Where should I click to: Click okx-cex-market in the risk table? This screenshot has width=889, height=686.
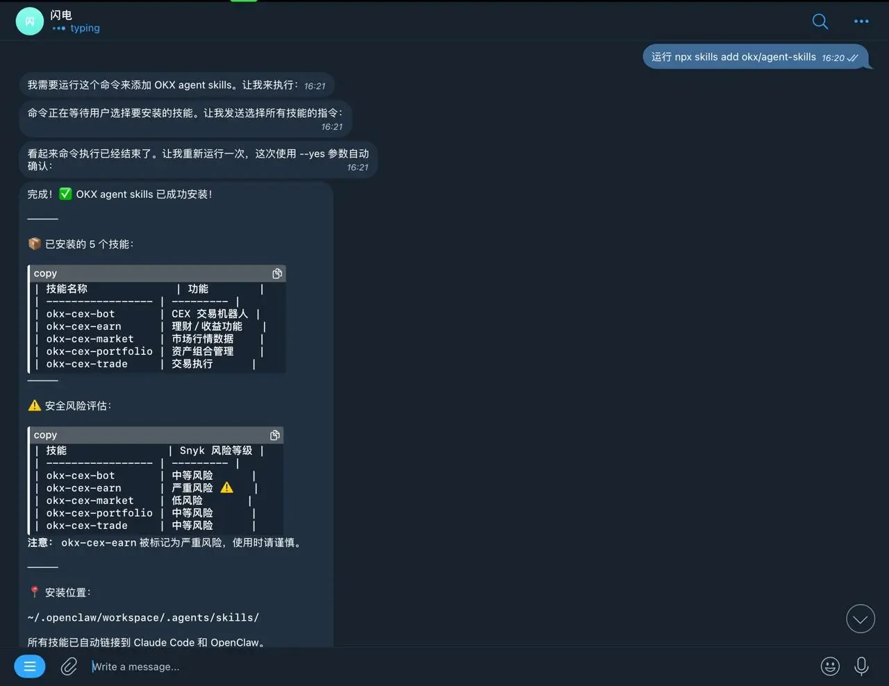[90, 501]
